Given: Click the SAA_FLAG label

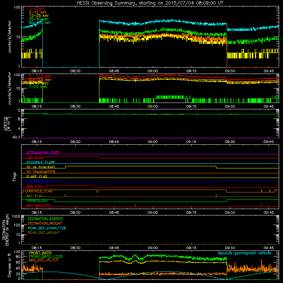Looking at the screenshot, I should tap(35, 186).
